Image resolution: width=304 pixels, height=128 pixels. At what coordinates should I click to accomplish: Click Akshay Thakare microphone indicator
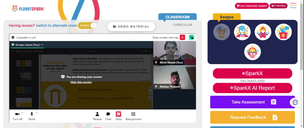[156, 87]
